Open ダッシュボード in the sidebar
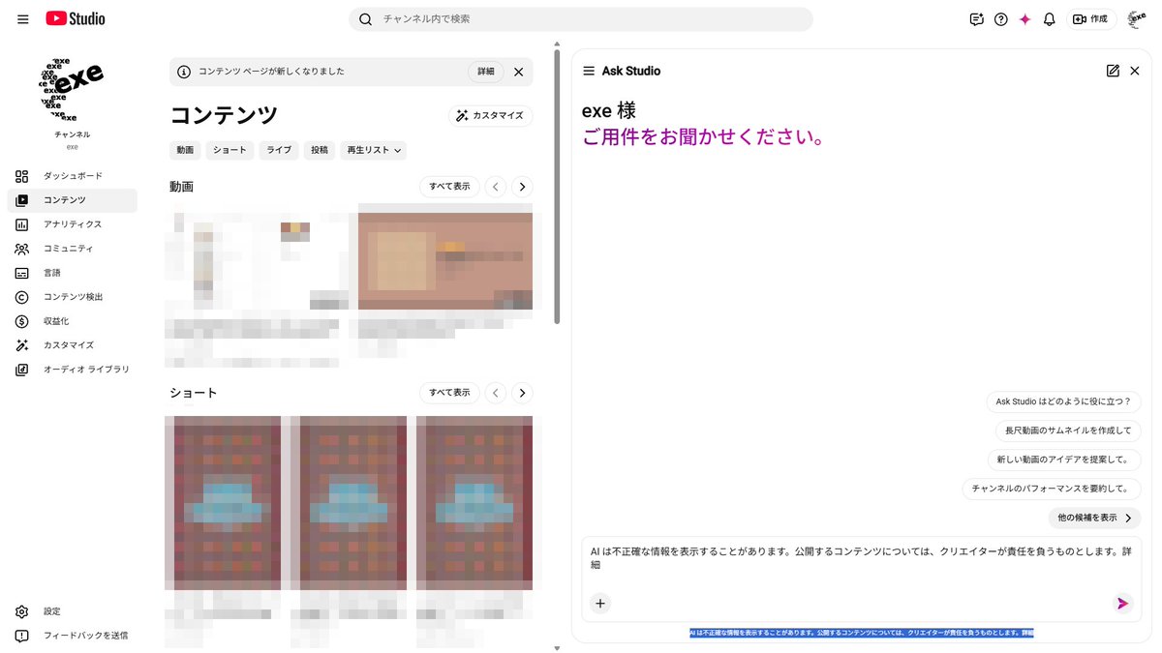Viewport: 1162px width, 653px height. point(73,176)
